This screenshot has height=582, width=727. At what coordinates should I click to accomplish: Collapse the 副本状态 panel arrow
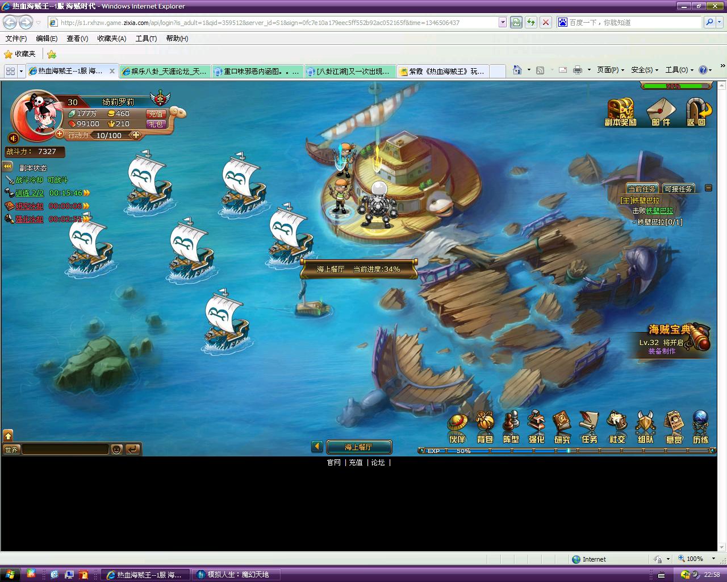click(7, 167)
